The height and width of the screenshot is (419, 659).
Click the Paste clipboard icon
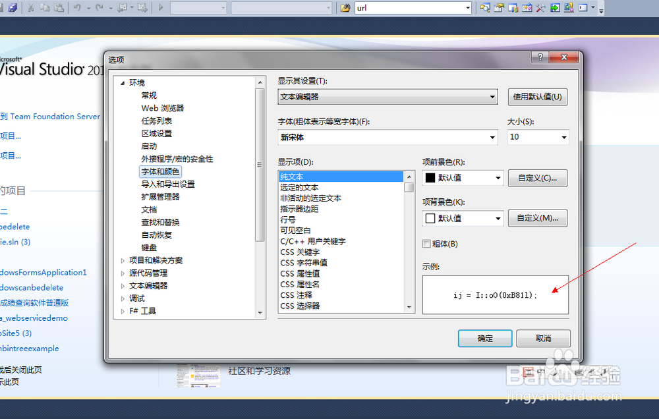(59, 7)
